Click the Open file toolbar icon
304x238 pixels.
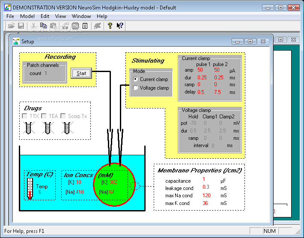click(x=11, y=26)
